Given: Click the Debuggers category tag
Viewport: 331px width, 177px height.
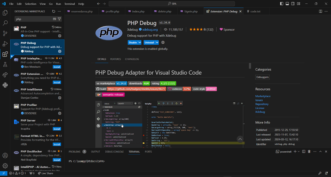Looking at the screenshot, I should coord(262,77).
